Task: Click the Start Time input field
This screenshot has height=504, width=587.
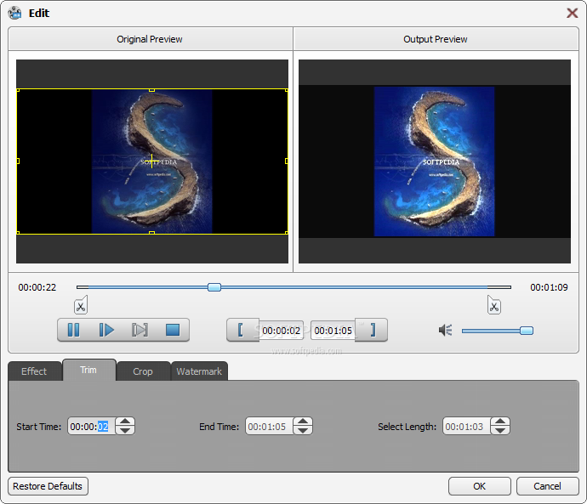Action: click(92, 426)
